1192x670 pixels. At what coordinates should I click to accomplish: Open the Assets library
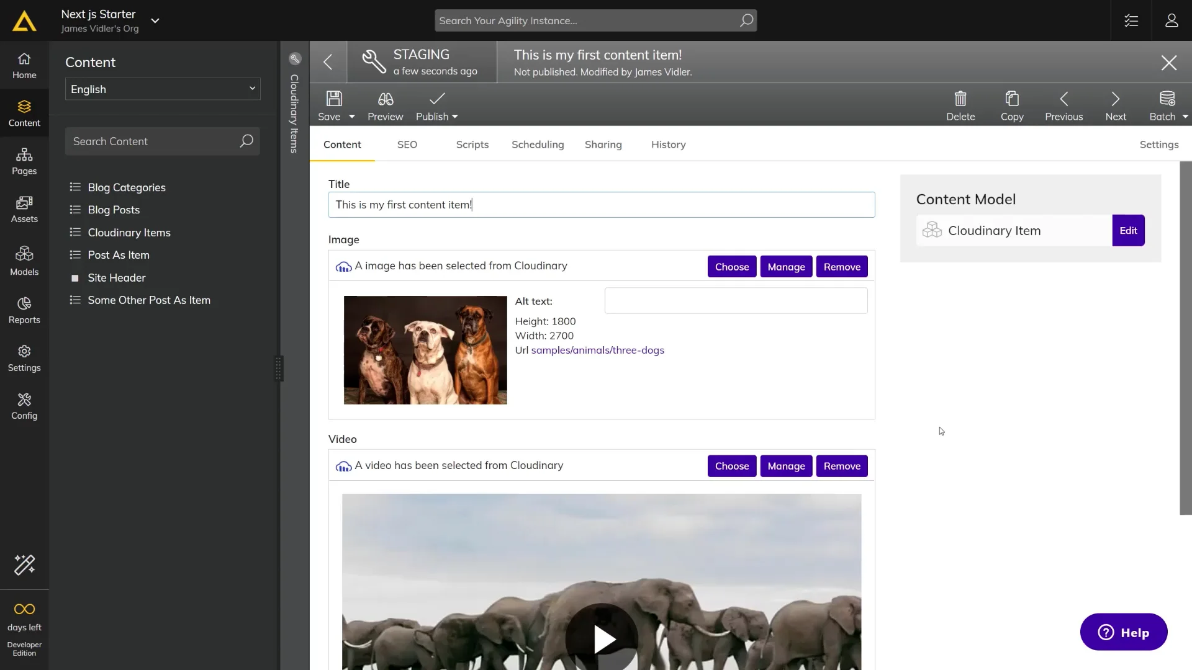(x=24, y=210)
